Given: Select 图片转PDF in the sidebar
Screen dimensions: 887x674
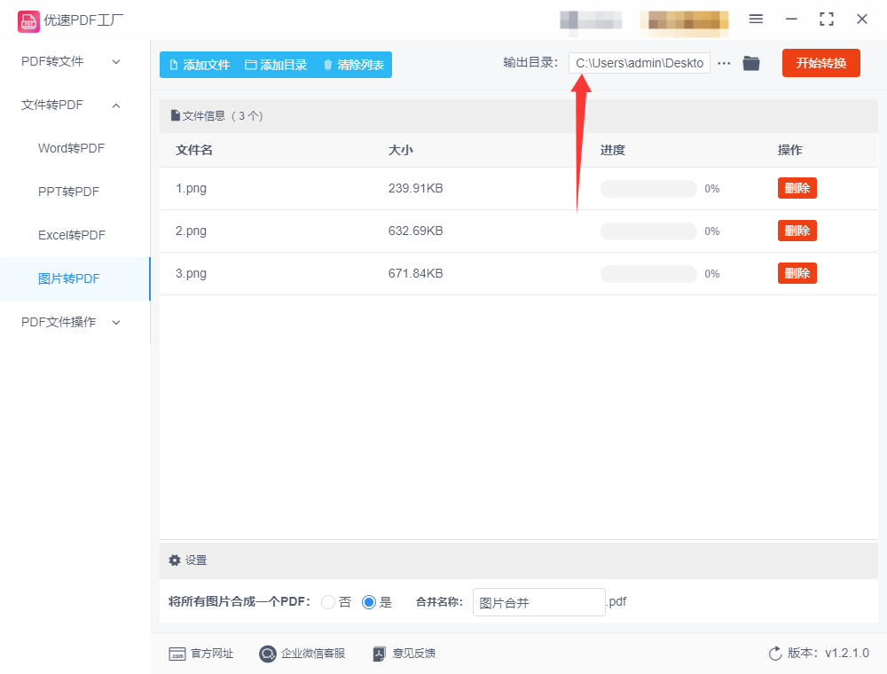Looking at the screenshot, I should point(75,278).
